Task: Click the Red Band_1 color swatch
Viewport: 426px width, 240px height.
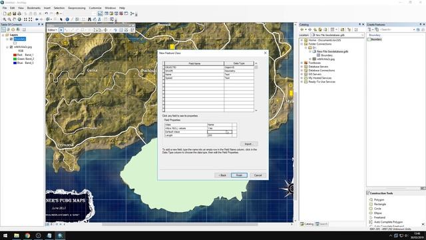Action: [x=15, y=55]
